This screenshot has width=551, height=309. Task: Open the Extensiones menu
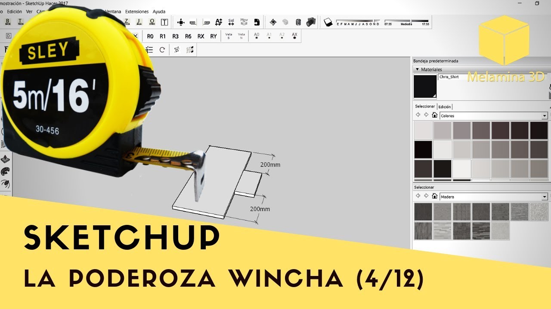[137, 12]
